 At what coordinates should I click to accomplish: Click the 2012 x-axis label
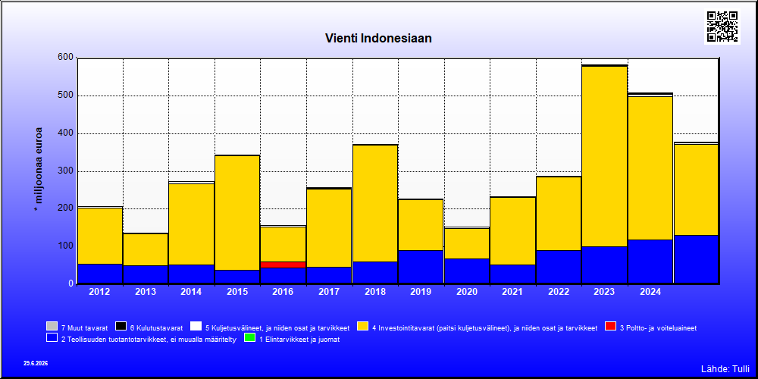coord(99,292)
